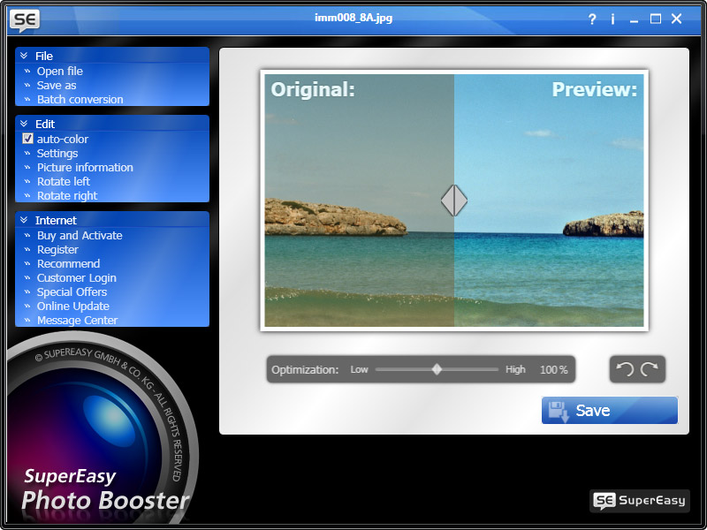The width and height of the screenshot is (707, 530).
Task: Click the Save button
Action: coord(609,410)
